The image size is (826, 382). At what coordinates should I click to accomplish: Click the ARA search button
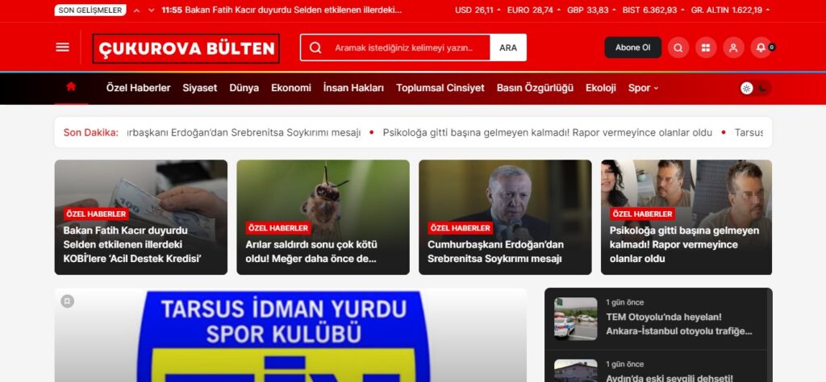[x=508, y=48]
